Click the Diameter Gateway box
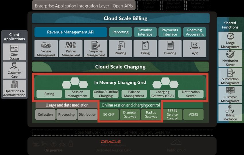Viewport: 244px width, 155px height. pos(130,114)
